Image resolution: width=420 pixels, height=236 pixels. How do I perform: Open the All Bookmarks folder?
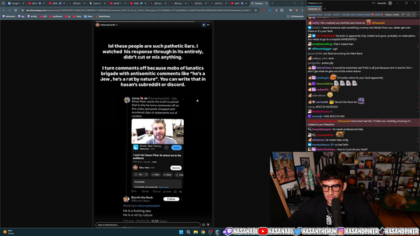295,16
